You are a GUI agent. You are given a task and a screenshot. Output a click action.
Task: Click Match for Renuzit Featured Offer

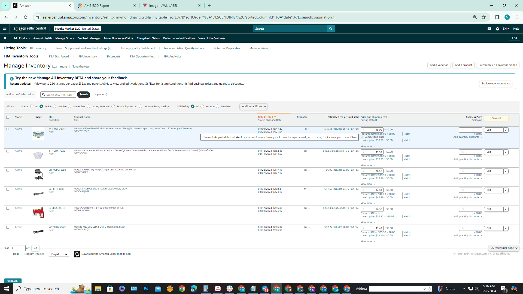coord(407,134)
